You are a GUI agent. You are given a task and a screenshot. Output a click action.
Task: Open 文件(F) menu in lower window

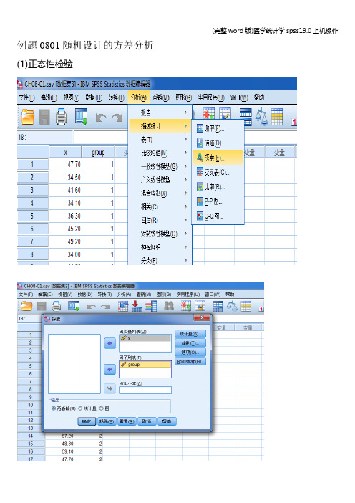pos(26,294)
